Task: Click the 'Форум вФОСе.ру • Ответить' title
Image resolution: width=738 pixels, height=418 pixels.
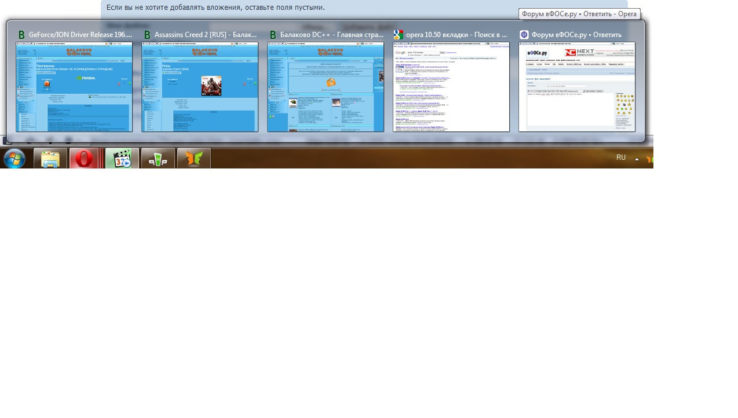Action: (576, 35)
